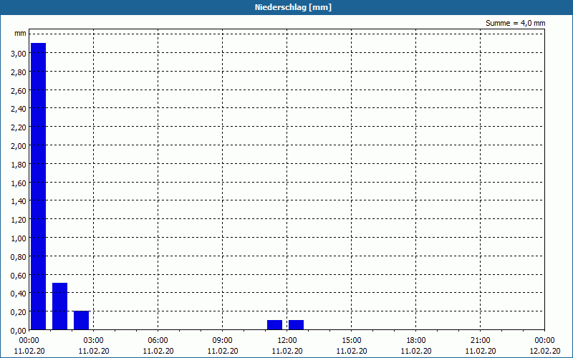This screenshot has width=573, height=358.
Task: Click the 1,80 y-axis label
Action: click(x=19, y=165)
